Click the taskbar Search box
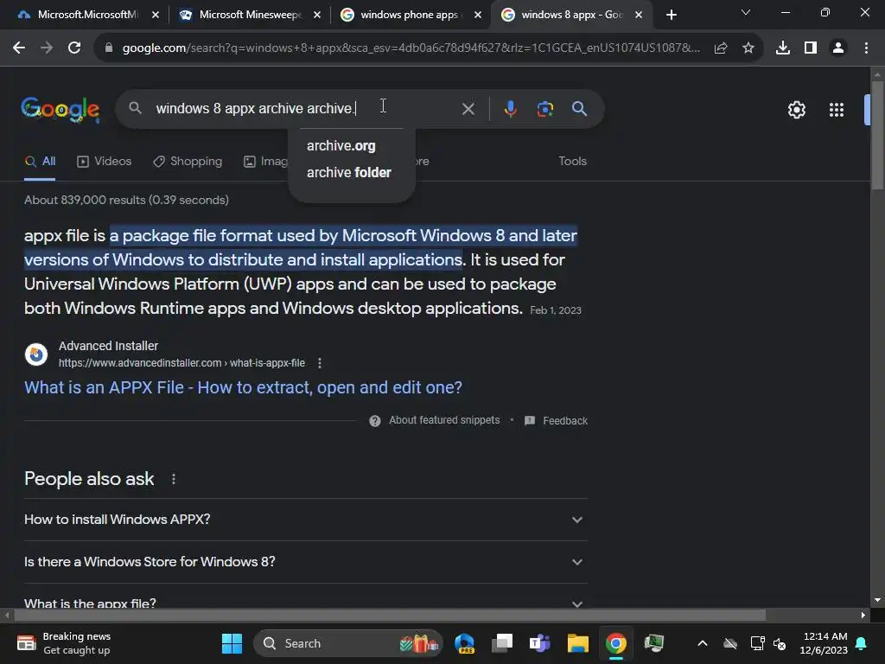This screenshot has height=664, width=885. [x=348, y=643]
